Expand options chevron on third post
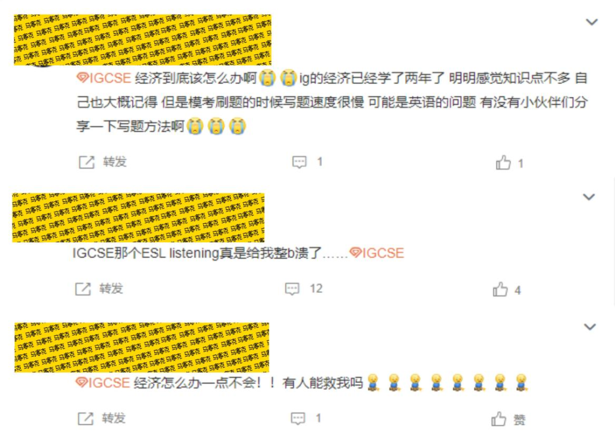This screenshot has height=432, width=615. (590, 327)
